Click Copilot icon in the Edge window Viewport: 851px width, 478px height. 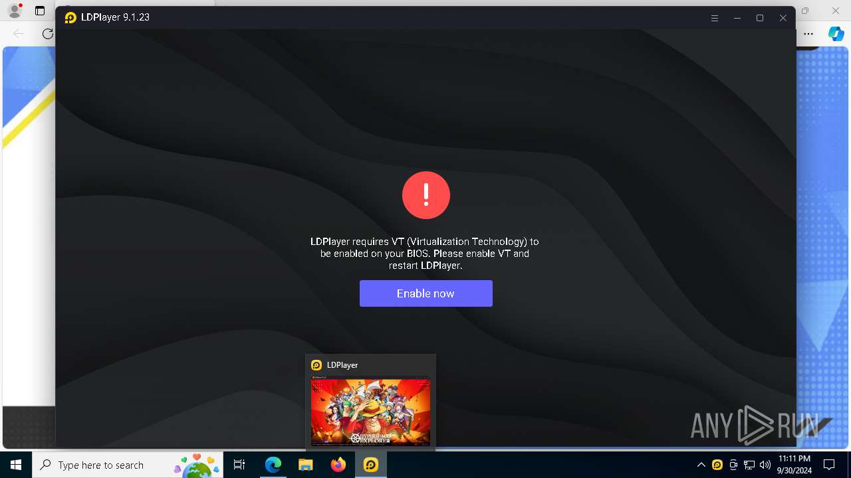click(836, 34)
